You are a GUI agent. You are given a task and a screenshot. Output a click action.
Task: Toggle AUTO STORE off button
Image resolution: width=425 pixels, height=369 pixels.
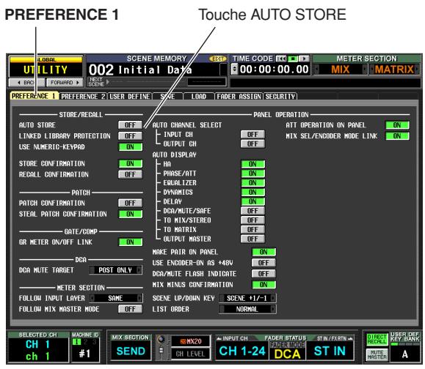point(130,125)
